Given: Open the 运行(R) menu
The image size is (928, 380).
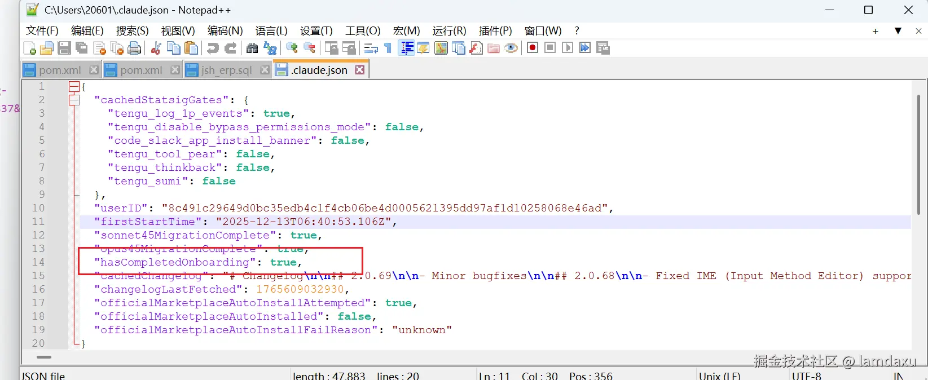Looking at the screenshot, I should pyautogui.click(x=449, y=30).
